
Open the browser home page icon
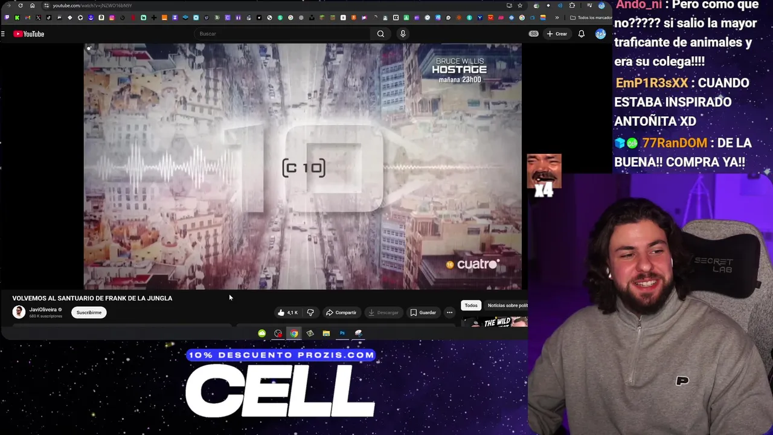(32, 5)
